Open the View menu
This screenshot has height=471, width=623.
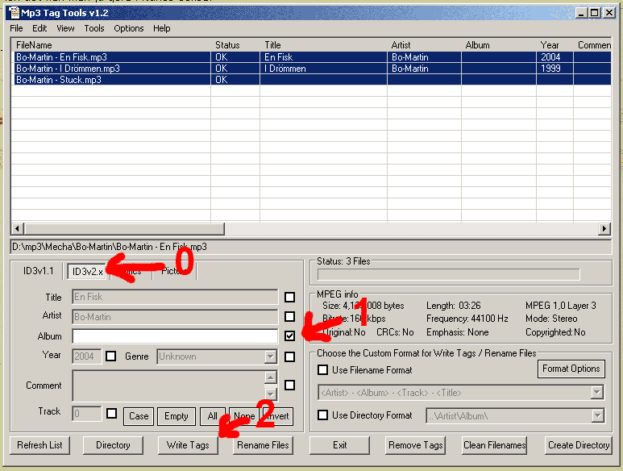65,28
